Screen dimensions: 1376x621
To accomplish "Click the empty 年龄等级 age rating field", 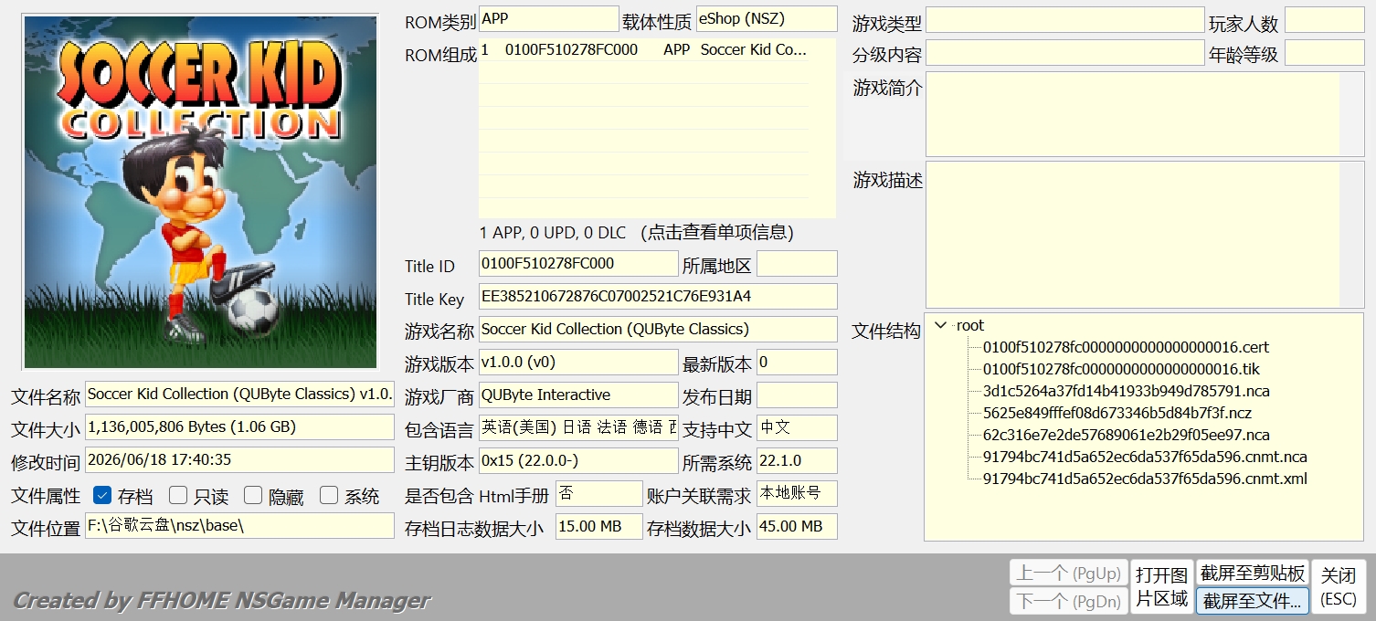I will click(1325, 52).
